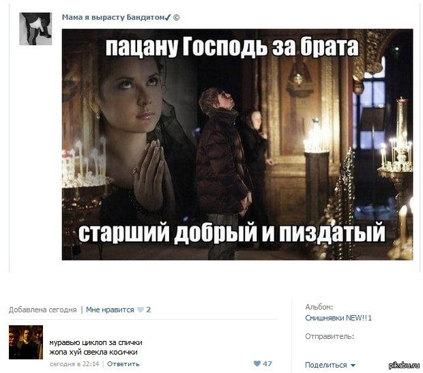The image size is (423, 373).
Task: Click the Отправитель sender label
Action: (x=330, y=336)
